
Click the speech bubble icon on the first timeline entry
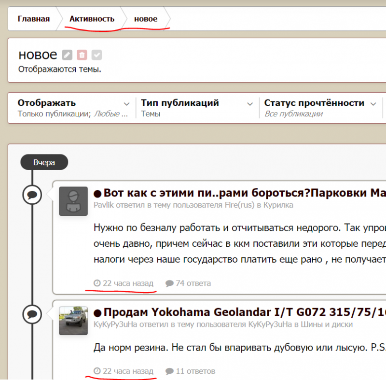33,195
